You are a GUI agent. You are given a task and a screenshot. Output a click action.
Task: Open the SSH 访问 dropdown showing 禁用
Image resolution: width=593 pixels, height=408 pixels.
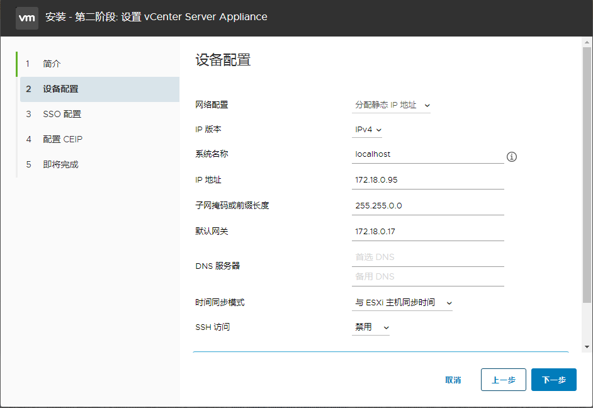(x=371, y=327)
